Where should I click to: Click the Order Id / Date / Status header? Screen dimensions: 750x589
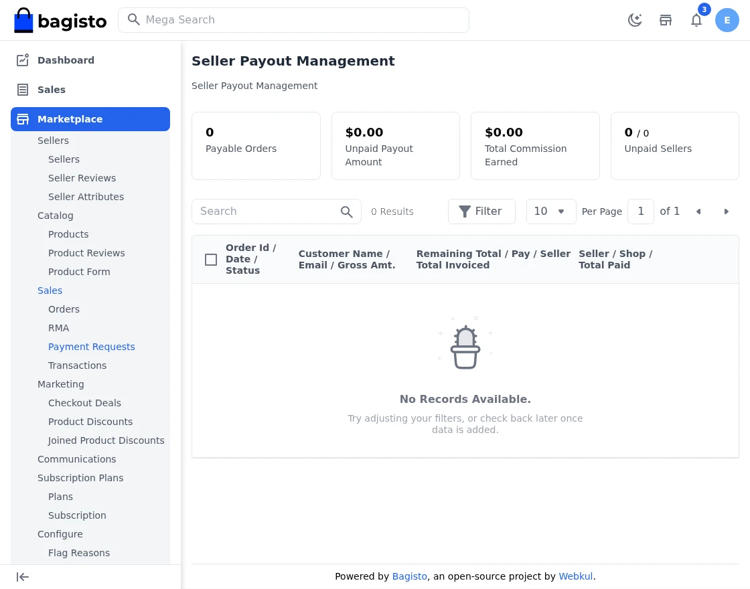tap(250, 259)
